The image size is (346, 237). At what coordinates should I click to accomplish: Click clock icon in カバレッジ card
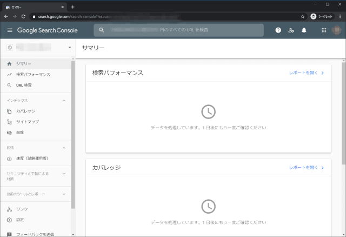pos(208,207)
